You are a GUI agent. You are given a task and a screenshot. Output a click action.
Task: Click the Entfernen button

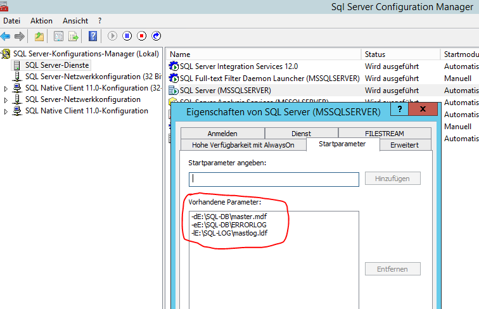(393, 269)
